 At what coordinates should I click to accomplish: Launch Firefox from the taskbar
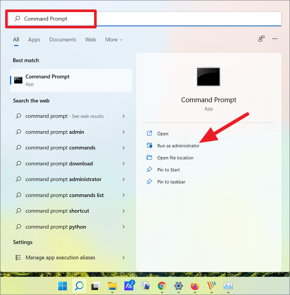click(x=195, y=286)
